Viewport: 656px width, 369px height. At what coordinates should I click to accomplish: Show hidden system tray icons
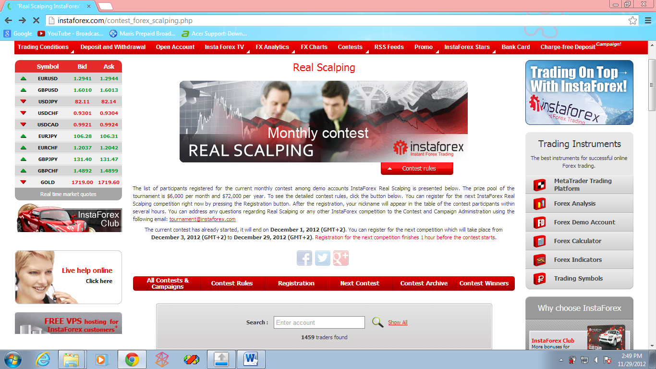click(x=561, y=360)
